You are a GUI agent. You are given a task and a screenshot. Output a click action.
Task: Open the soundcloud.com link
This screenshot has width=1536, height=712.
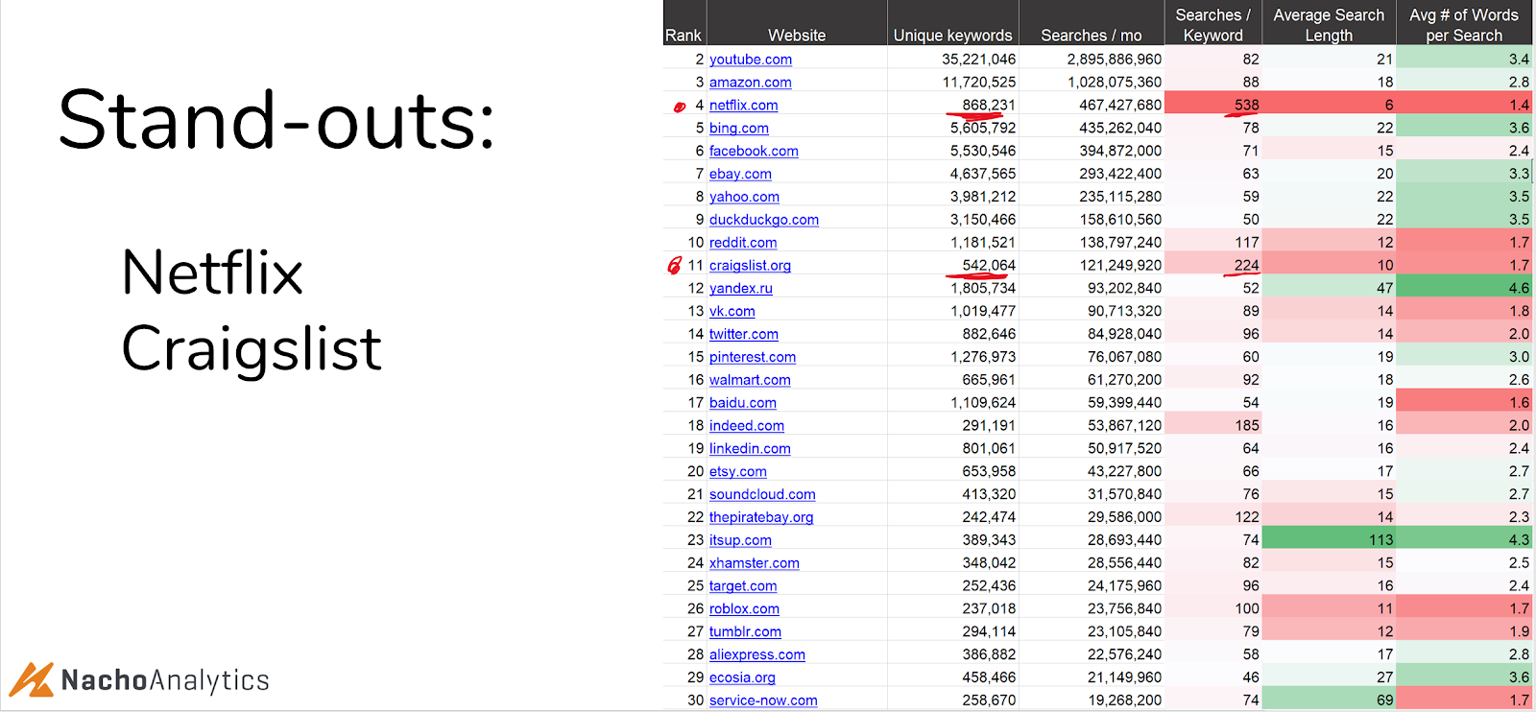(x=762, y=495)
